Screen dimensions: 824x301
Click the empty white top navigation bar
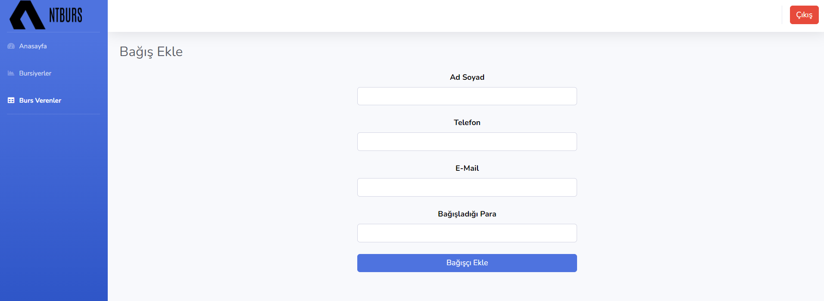[431, 16]
